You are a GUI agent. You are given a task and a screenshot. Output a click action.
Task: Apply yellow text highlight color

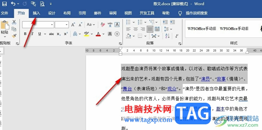pos(87,34)
